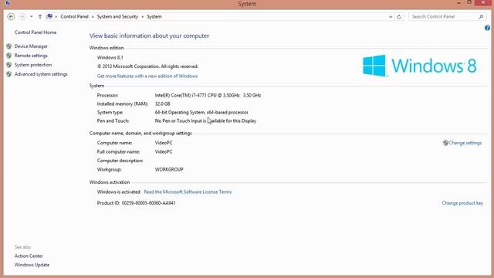Image resolution: width=494 pixels, height=278 pixels.
Task: Click Change settings link
Action: (465, 143)
